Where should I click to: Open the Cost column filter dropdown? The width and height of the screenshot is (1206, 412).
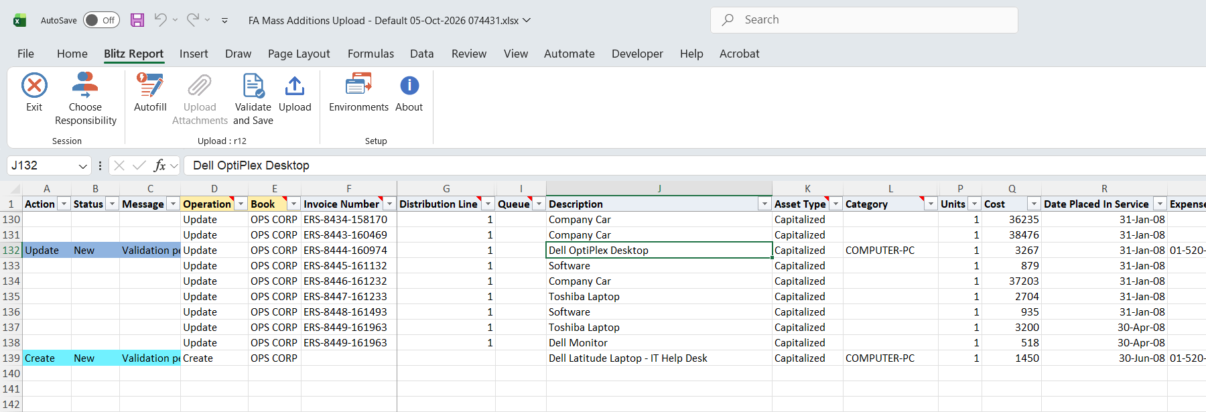tap(1034, 204)
